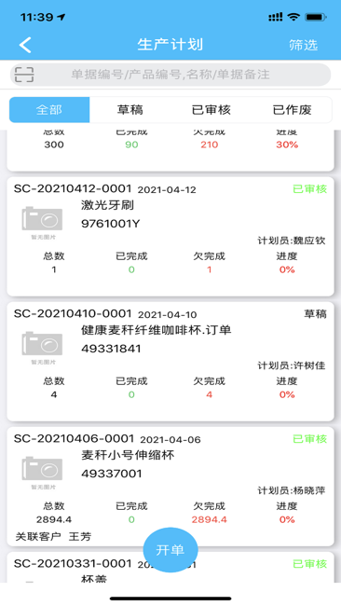Tap placeholder image for 麦秆小号伸缩杯
341x606 pixels.
42,473
